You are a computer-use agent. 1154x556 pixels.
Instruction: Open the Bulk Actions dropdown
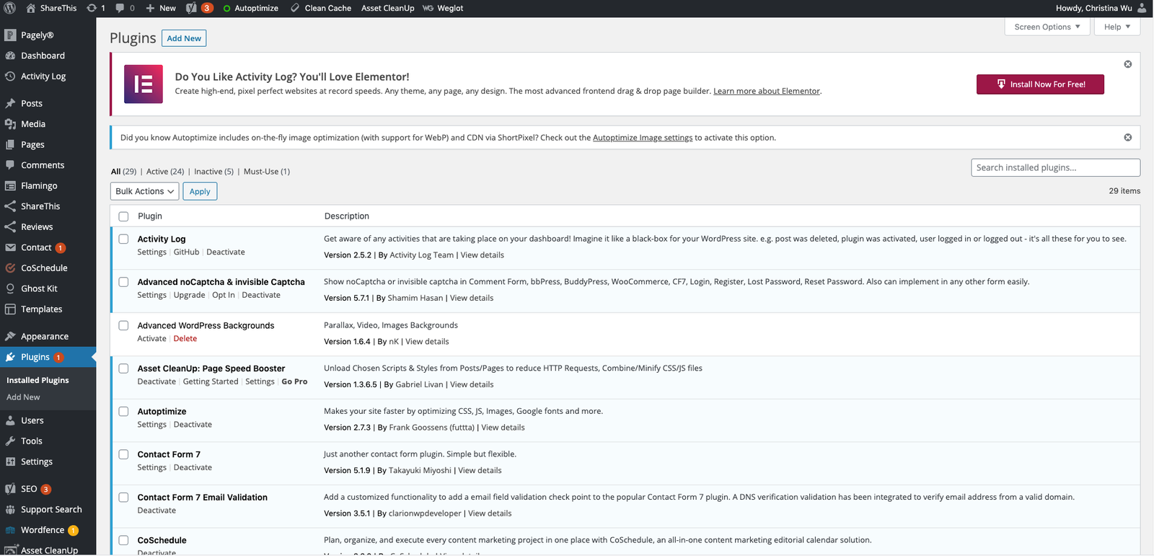[144, 191]
